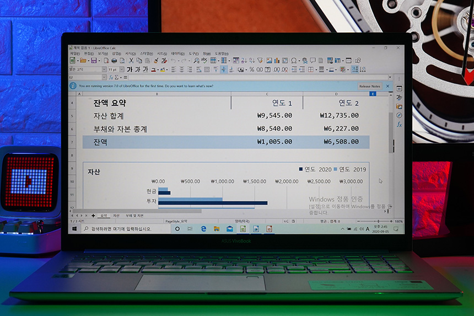Open the font name dropdown

104,69
